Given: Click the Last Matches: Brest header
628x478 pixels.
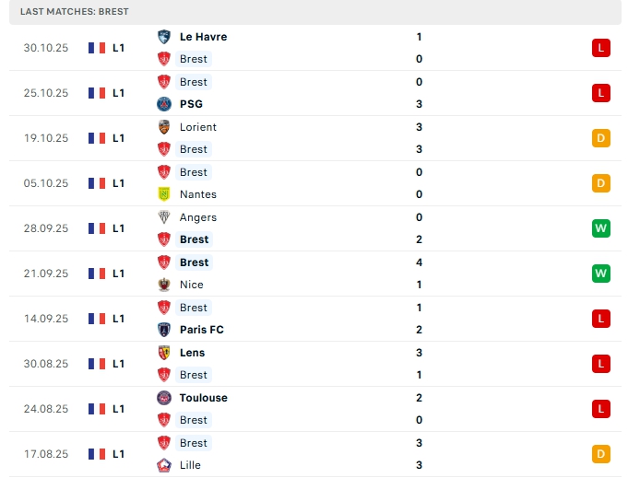Looking at the screenshot, I should pyautogui.click(x=75, y=12).
